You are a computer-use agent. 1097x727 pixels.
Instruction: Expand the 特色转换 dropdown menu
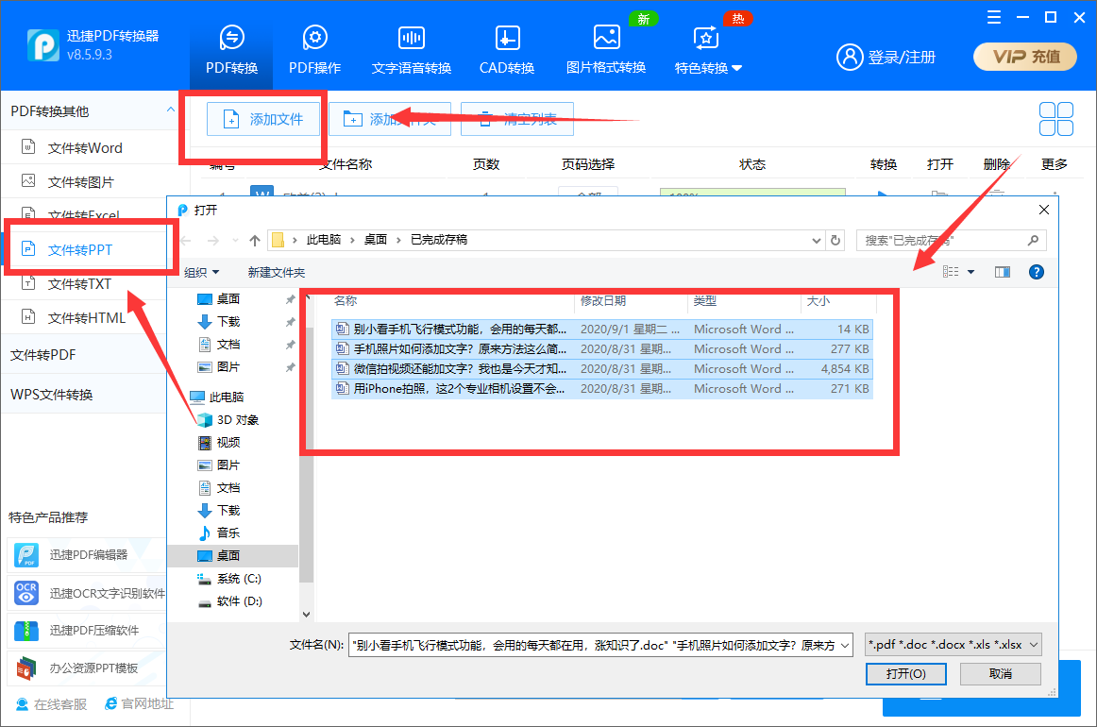[707, 67]
